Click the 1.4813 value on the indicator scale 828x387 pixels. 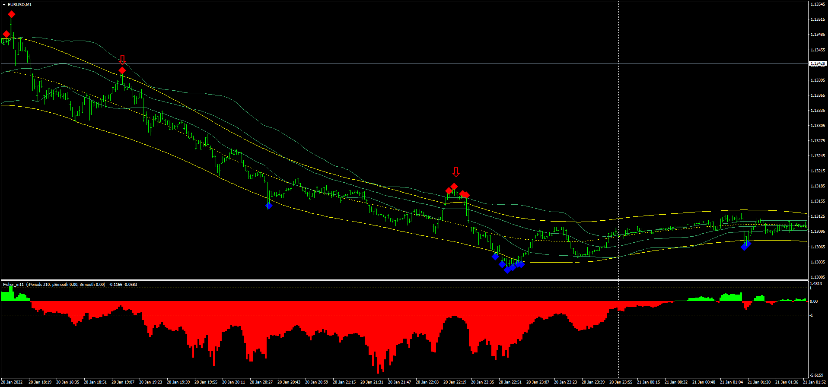click(816, 284)
